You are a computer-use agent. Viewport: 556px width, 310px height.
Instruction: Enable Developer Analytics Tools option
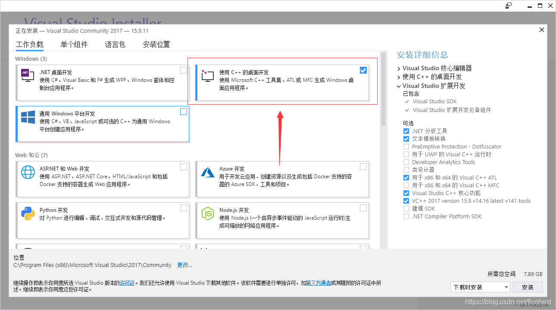(406, 162)
